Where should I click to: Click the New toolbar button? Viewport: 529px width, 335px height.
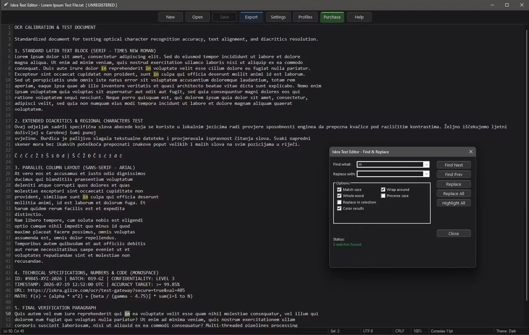point(170,17)
